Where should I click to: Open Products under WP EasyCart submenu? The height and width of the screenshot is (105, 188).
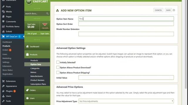[x=6, y=46]
